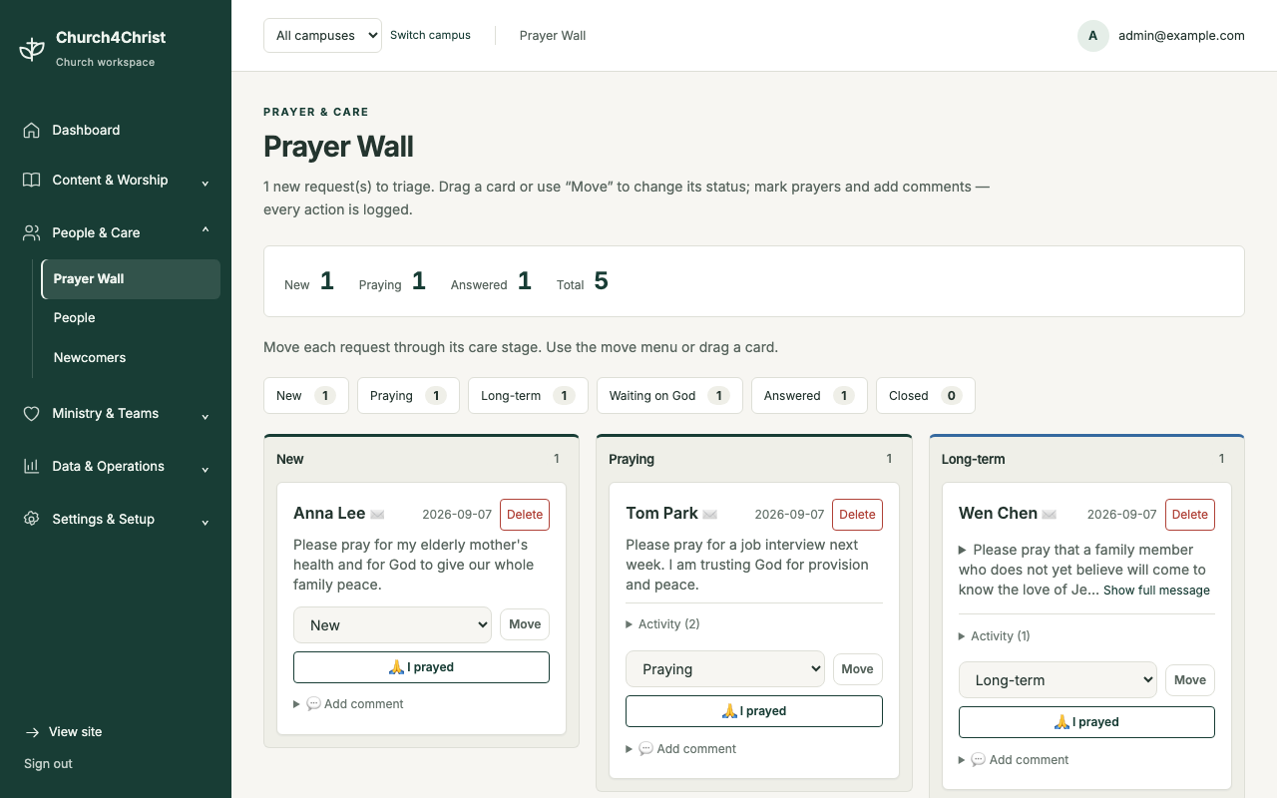Viewport: 1277px width, 798px height.
Task: Click envelope icon next to Tom Park
Action: [710, 515]
